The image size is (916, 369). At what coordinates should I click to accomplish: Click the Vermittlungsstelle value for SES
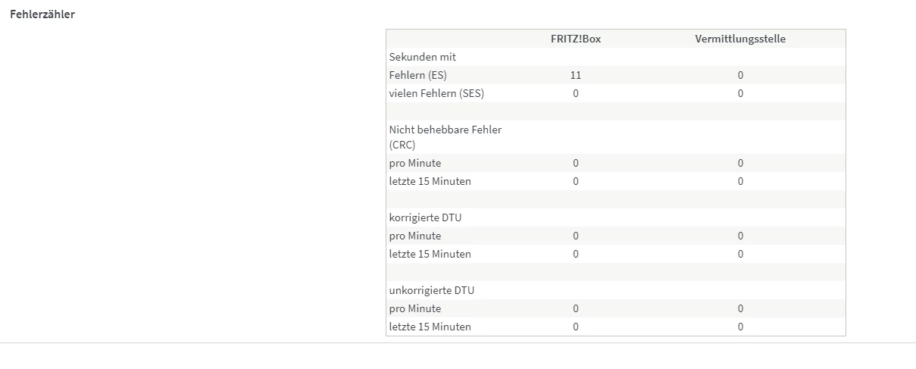pyautogui.click(x=740, y=93)
